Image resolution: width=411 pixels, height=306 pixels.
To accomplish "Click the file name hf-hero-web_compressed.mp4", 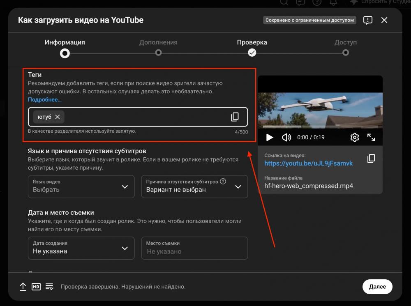I will point(309,186).
